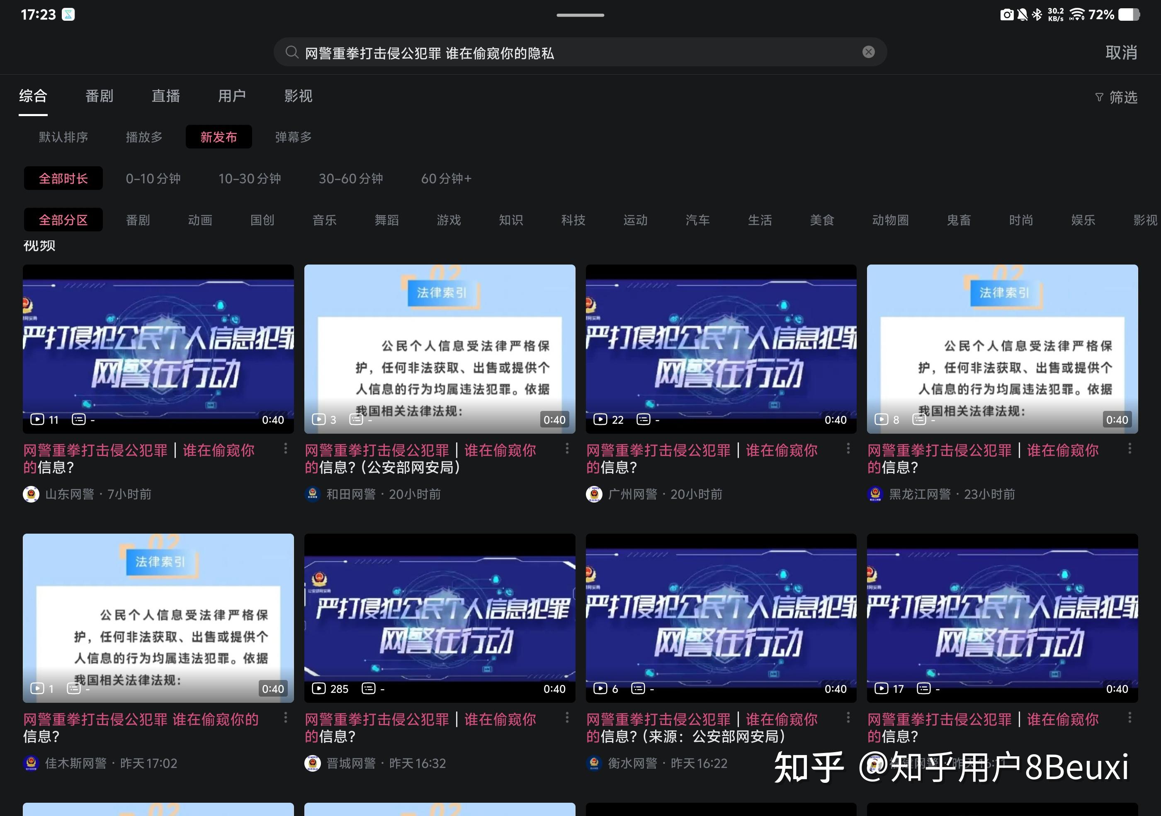Viewport: 1161px width, 816px height.
Task: Click 广州网警 avatar icon
Action: [594, 494]
